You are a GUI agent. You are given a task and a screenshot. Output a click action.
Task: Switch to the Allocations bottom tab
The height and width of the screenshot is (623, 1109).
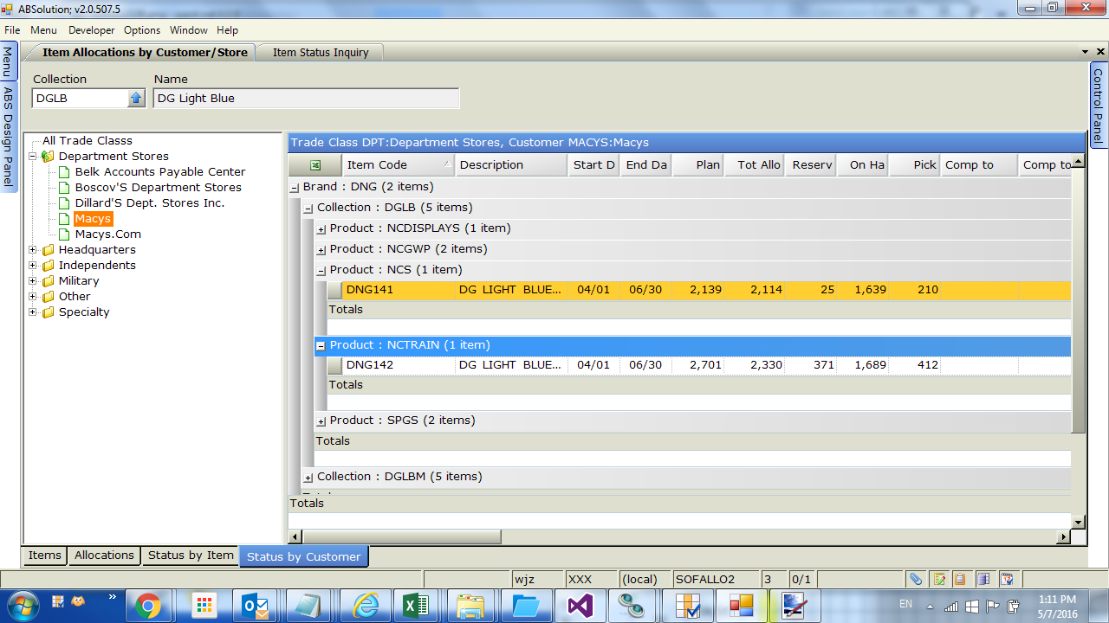coord(104,556)
